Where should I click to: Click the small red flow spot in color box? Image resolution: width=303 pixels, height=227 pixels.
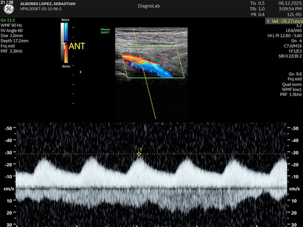[162, 59]
